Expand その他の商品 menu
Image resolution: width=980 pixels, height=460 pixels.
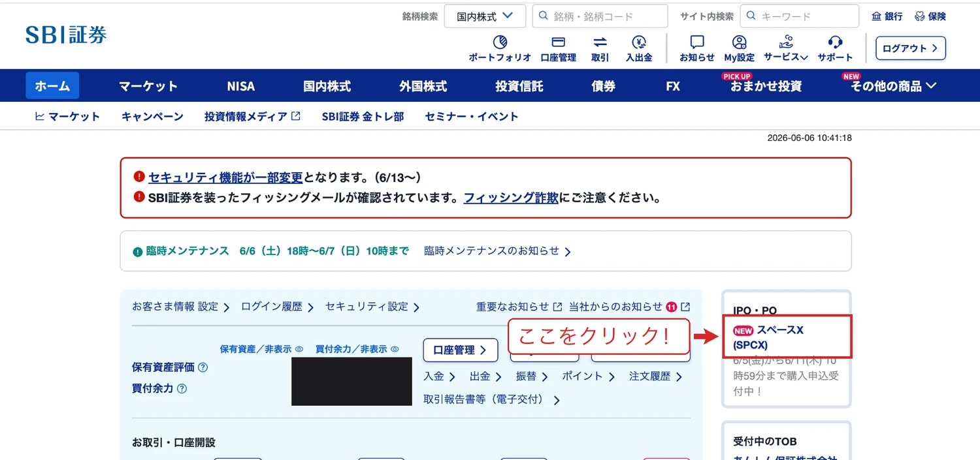(893, 86)
